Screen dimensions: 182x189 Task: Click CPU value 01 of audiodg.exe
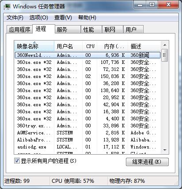[x=88, y=147]
